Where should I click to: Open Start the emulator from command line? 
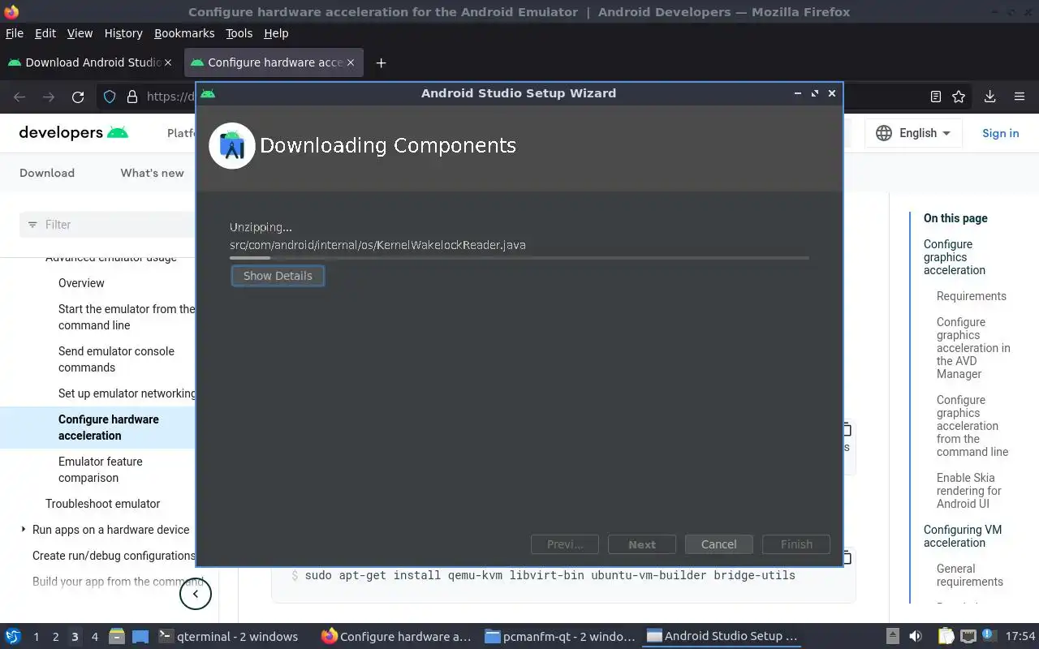click(127, 317)
